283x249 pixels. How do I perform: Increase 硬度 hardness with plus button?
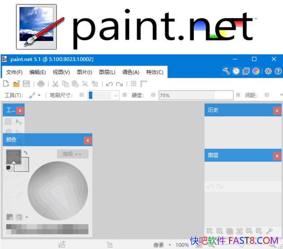[238, 95]
